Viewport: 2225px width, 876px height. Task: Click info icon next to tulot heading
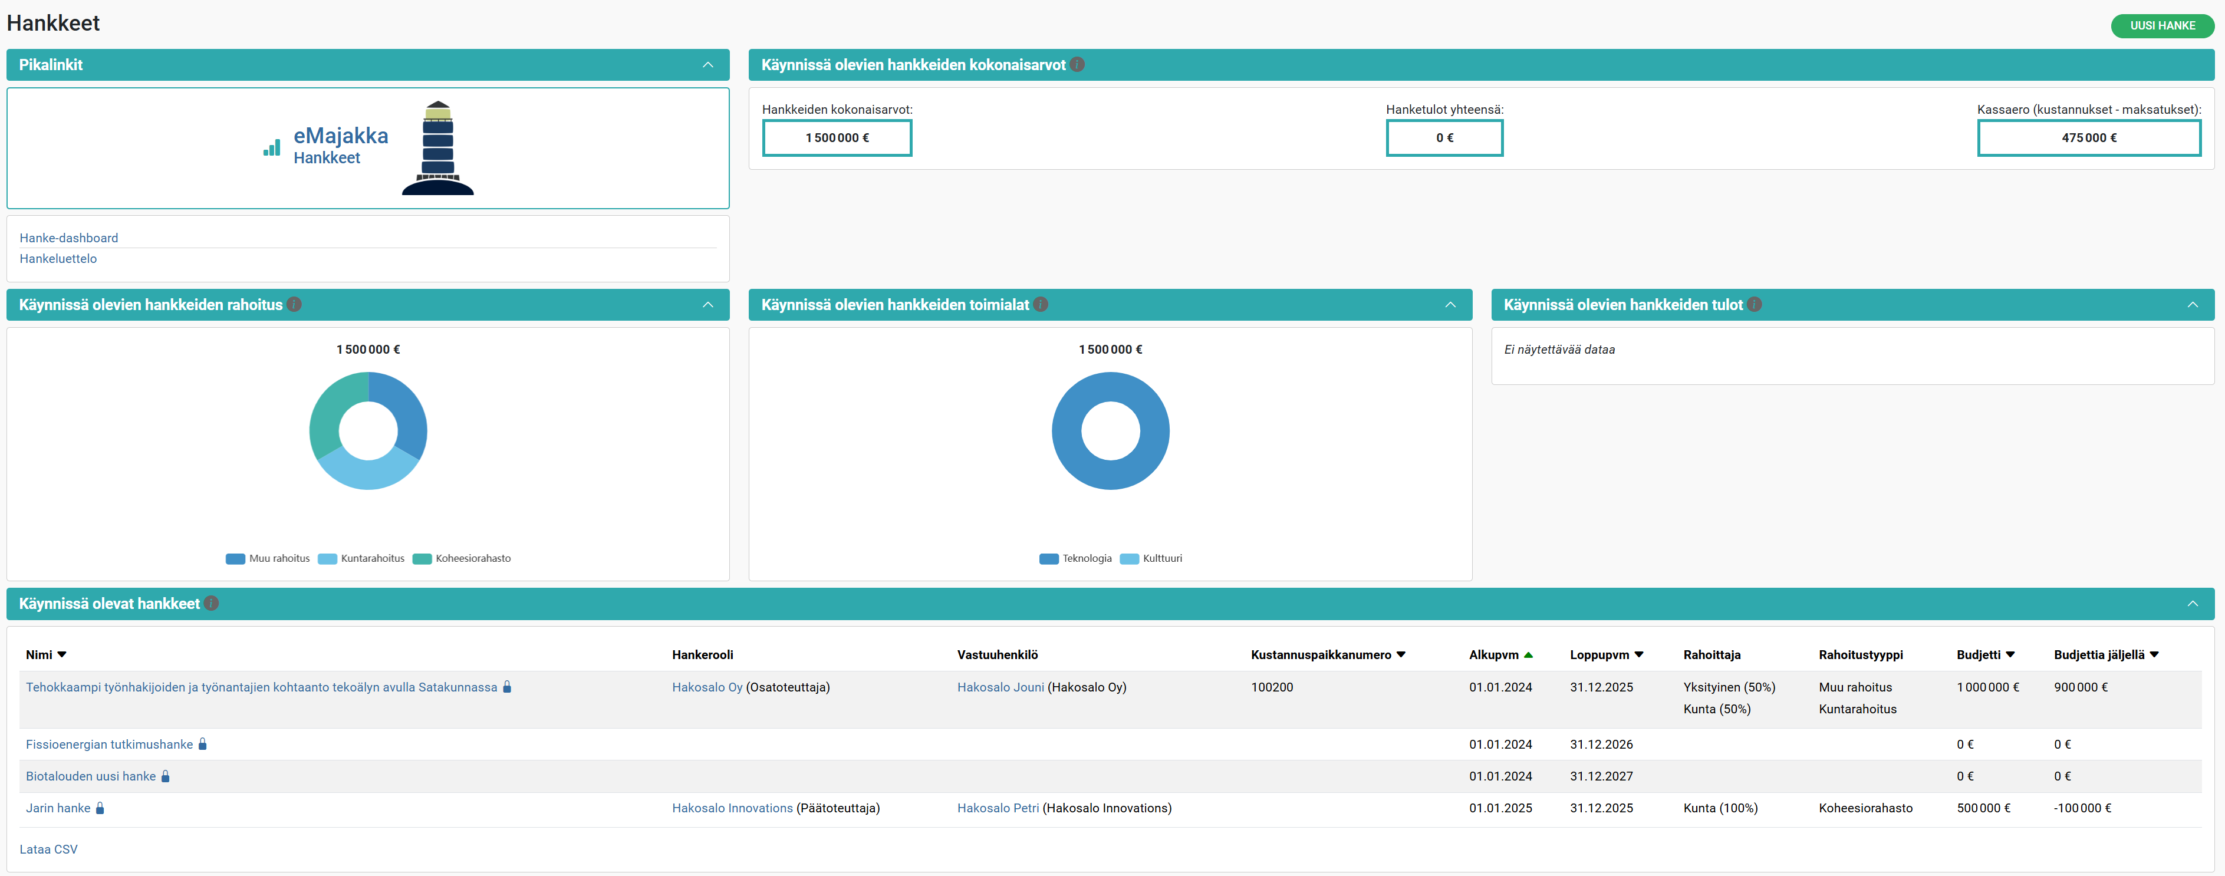pyautogui.click(x=1755, y=305)
